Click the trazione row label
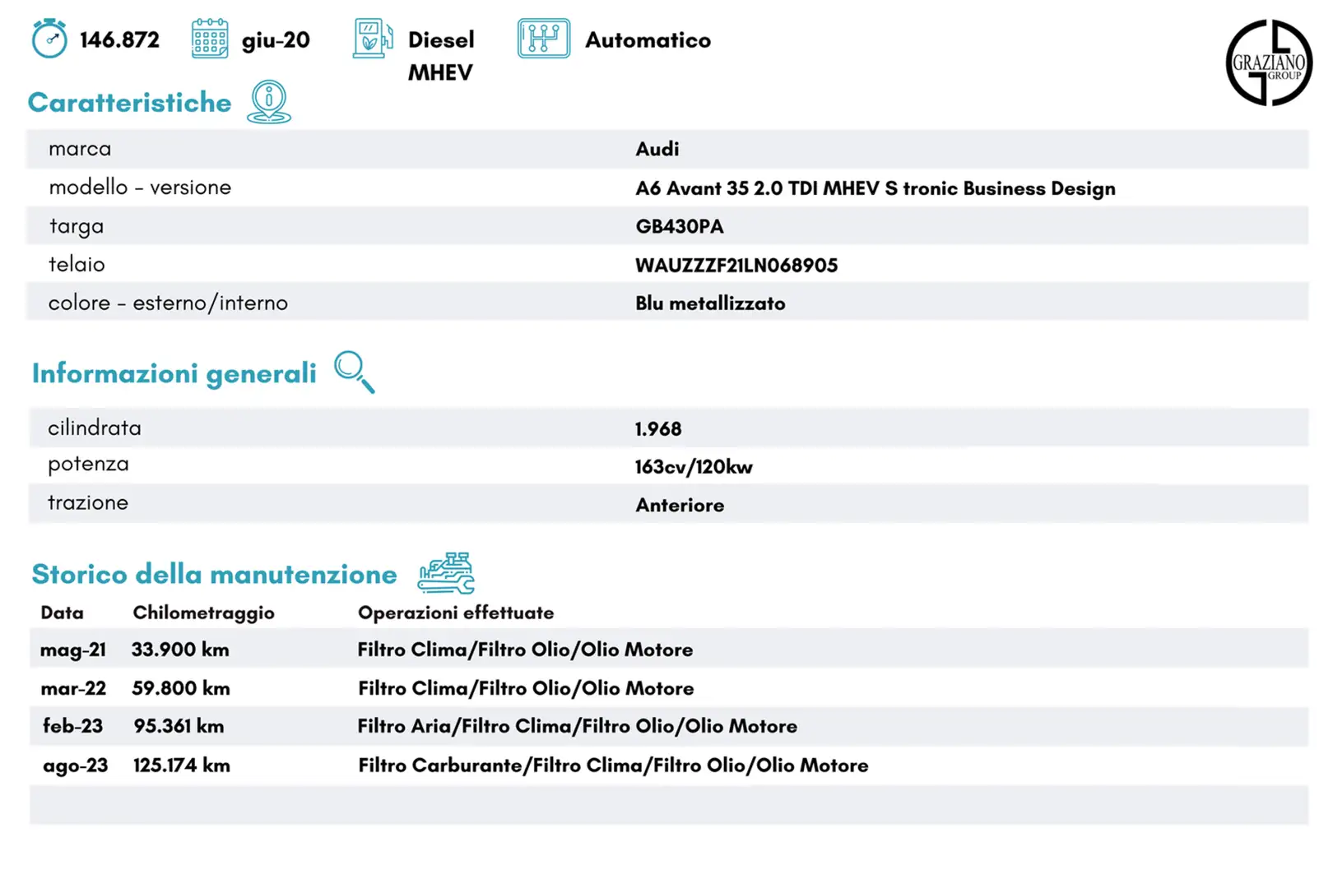 (x=88, y=502)
